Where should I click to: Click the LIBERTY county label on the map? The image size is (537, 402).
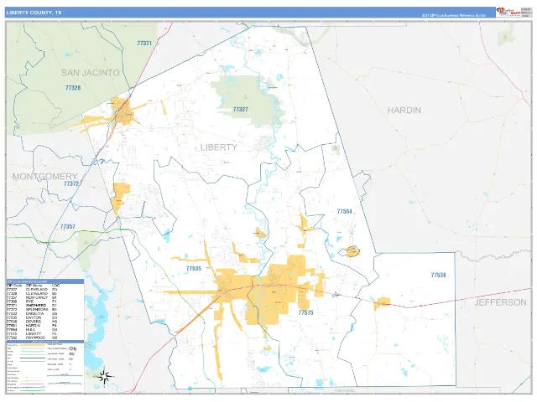(218, 147)
